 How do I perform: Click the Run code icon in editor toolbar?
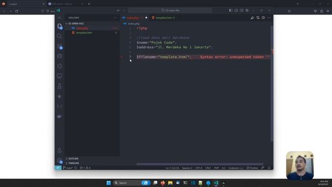point(253,18)
